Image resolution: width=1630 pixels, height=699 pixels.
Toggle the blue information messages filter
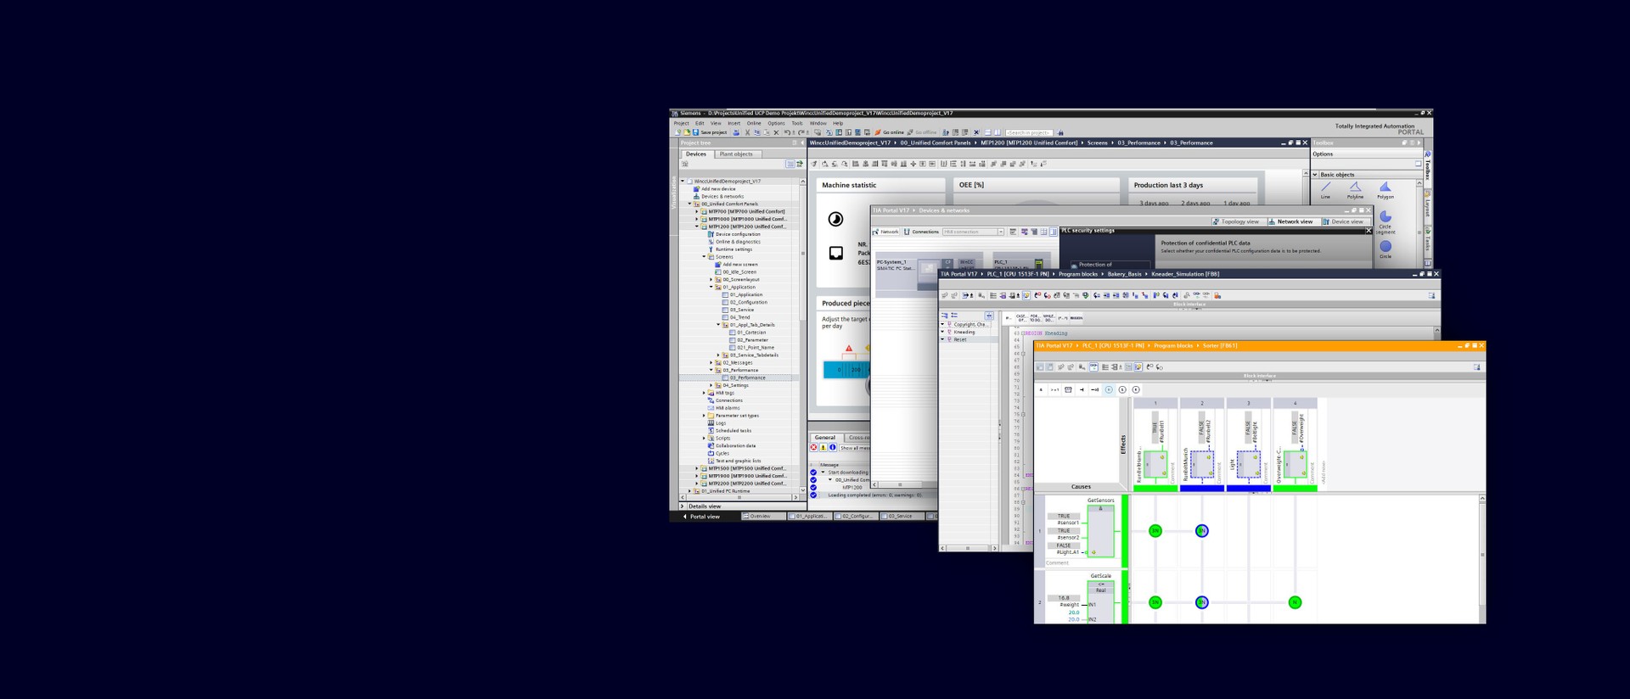tap(833, 448)
